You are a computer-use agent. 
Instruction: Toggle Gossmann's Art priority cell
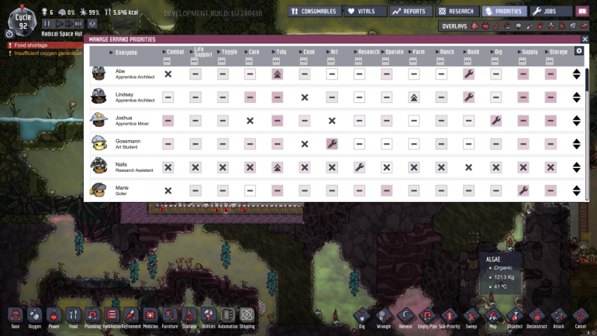(332, 144)
